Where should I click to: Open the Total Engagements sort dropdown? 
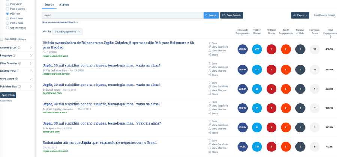(67, 32)
